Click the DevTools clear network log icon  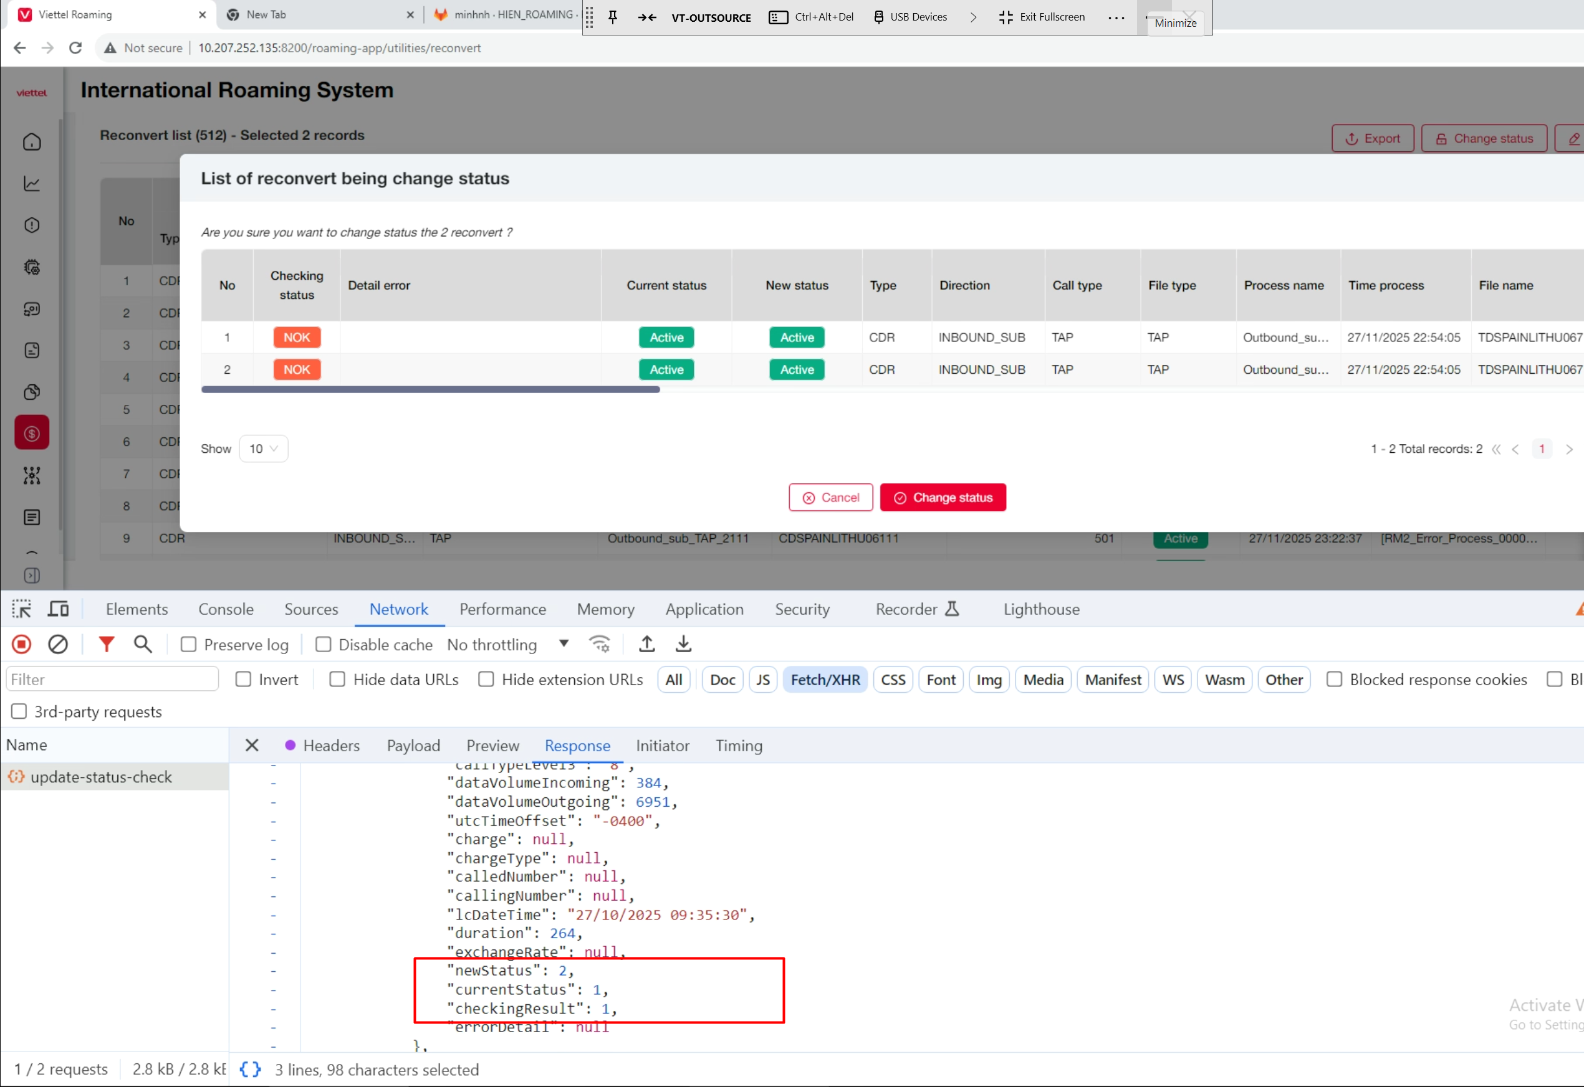58,644
